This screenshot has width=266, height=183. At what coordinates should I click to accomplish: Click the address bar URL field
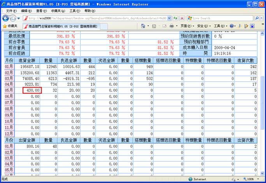pos(97,18)
